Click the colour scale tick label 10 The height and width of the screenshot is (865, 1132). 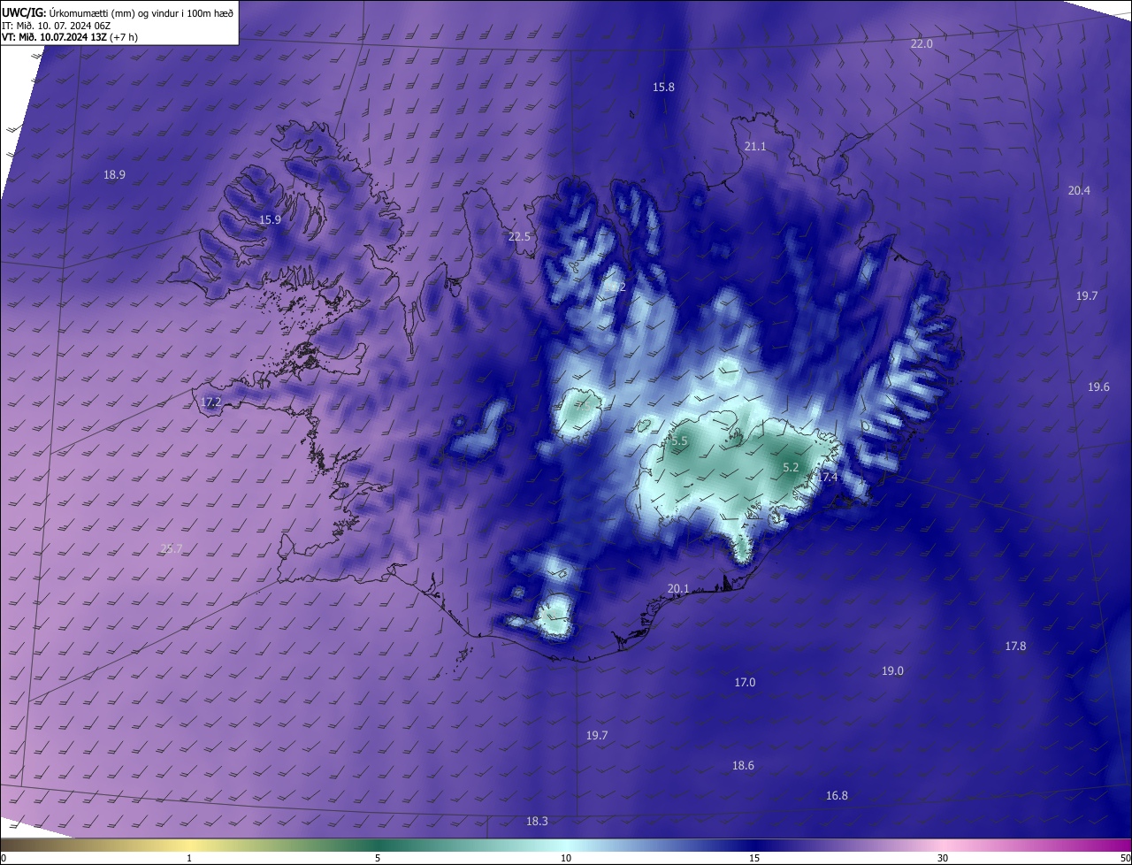(566, 858)
